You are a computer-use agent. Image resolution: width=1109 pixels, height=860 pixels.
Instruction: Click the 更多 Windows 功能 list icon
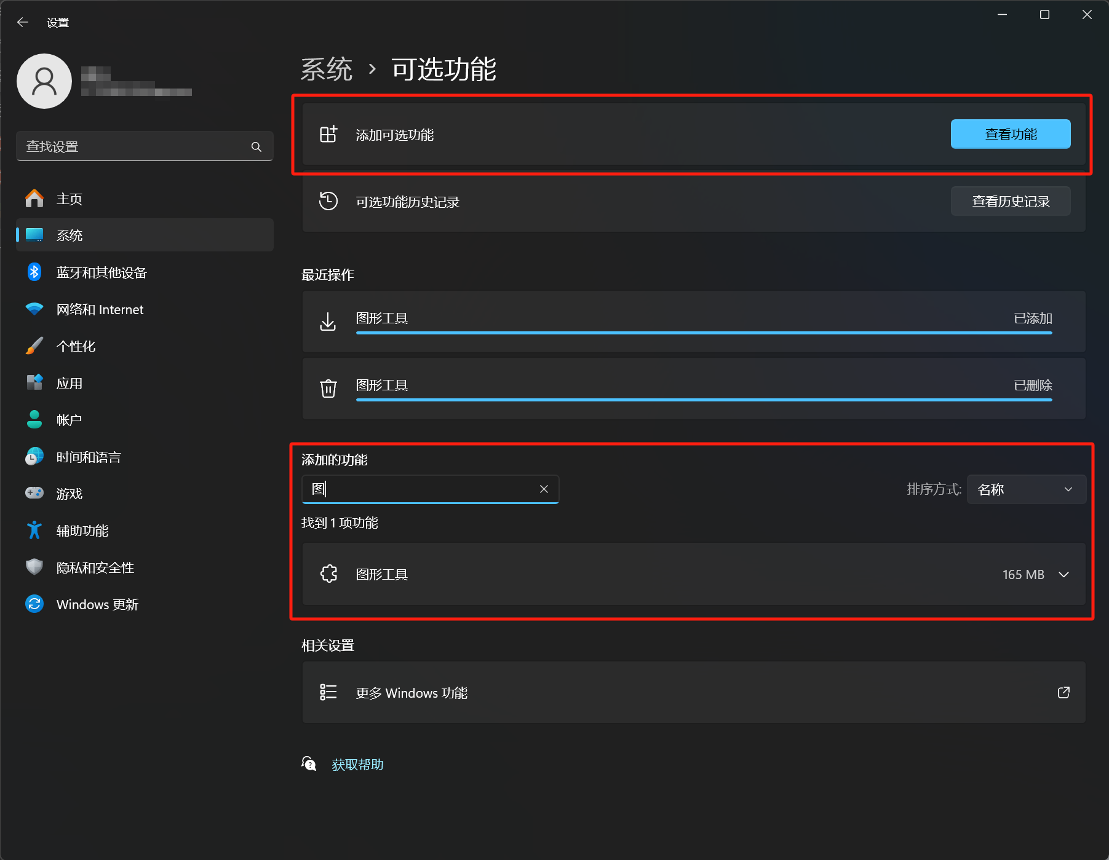click(328, 692)
